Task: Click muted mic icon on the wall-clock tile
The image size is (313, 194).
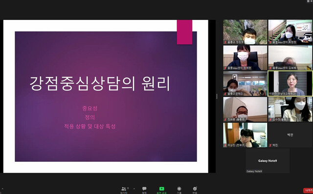Action: coord(225,94)
